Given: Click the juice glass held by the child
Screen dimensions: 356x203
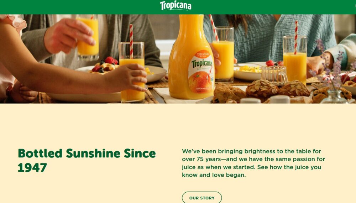Looking at the screenshot, I should pos(132,72).
